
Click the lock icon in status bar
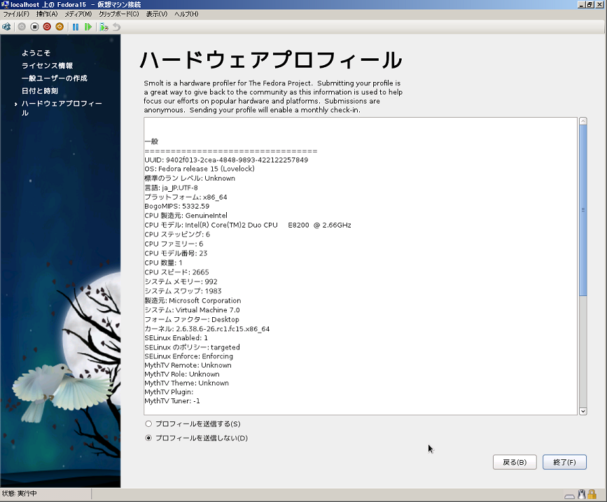coord(592,494)
